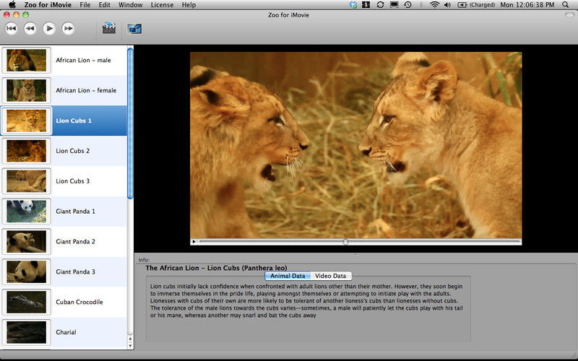Click the list scrollbar up arrow
Viewport: 578px width, 361px height.
pyautogui.click(x=130, y=339)
